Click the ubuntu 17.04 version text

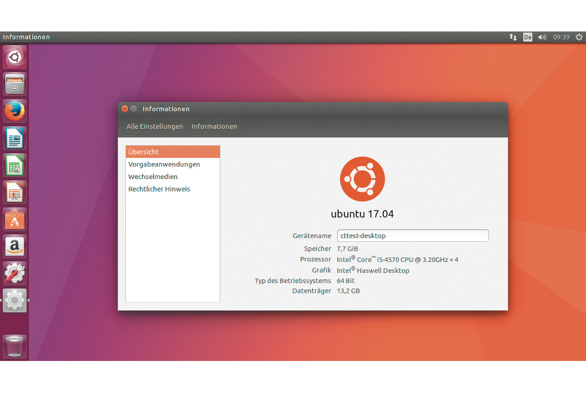point(362,214)
